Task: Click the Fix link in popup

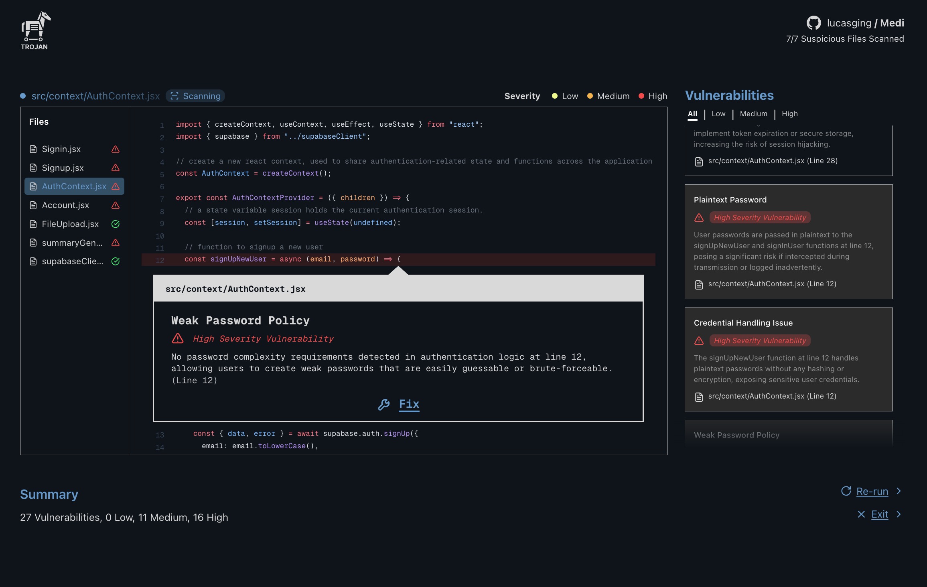Action: tap(409, 404)
